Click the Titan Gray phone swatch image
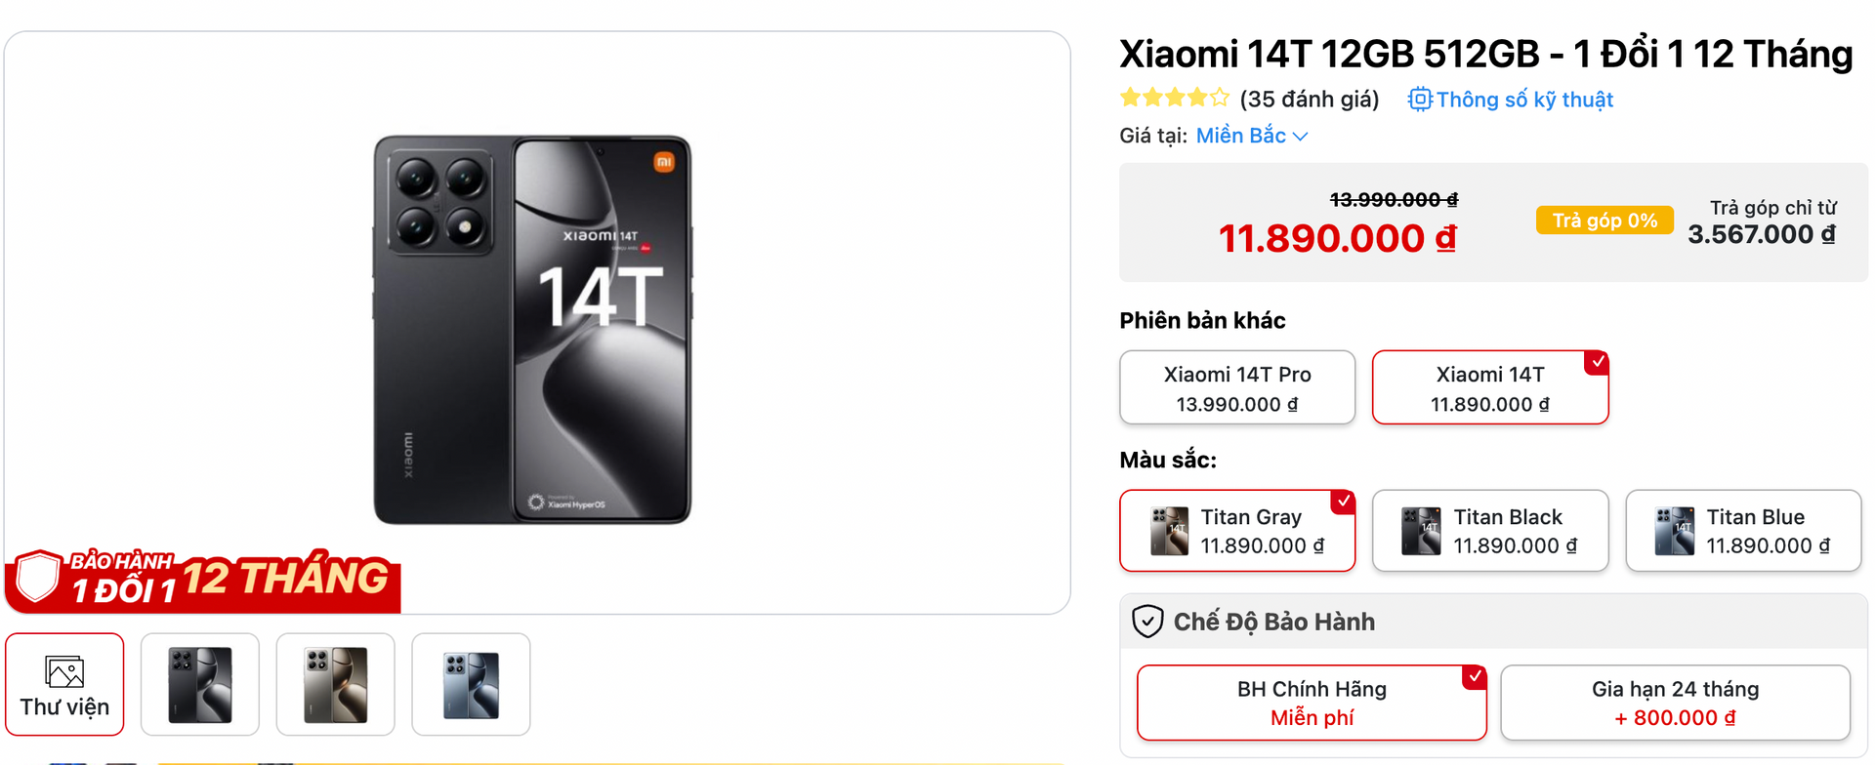 [1170, 531]
